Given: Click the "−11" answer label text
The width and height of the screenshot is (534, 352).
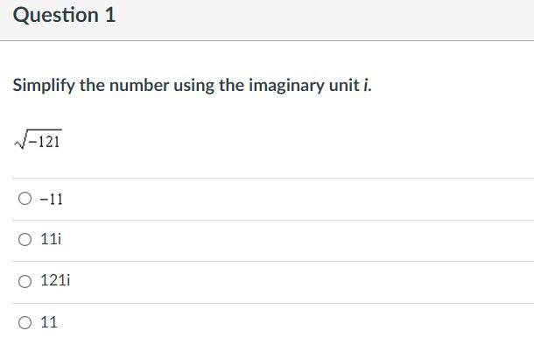Looking at the screenshot, I should (52, 199).
